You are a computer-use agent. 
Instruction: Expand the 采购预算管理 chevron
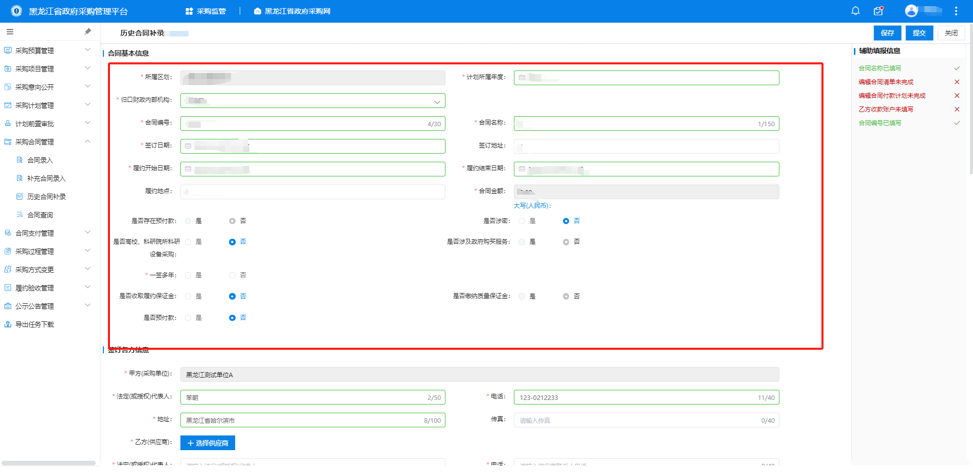88,50
